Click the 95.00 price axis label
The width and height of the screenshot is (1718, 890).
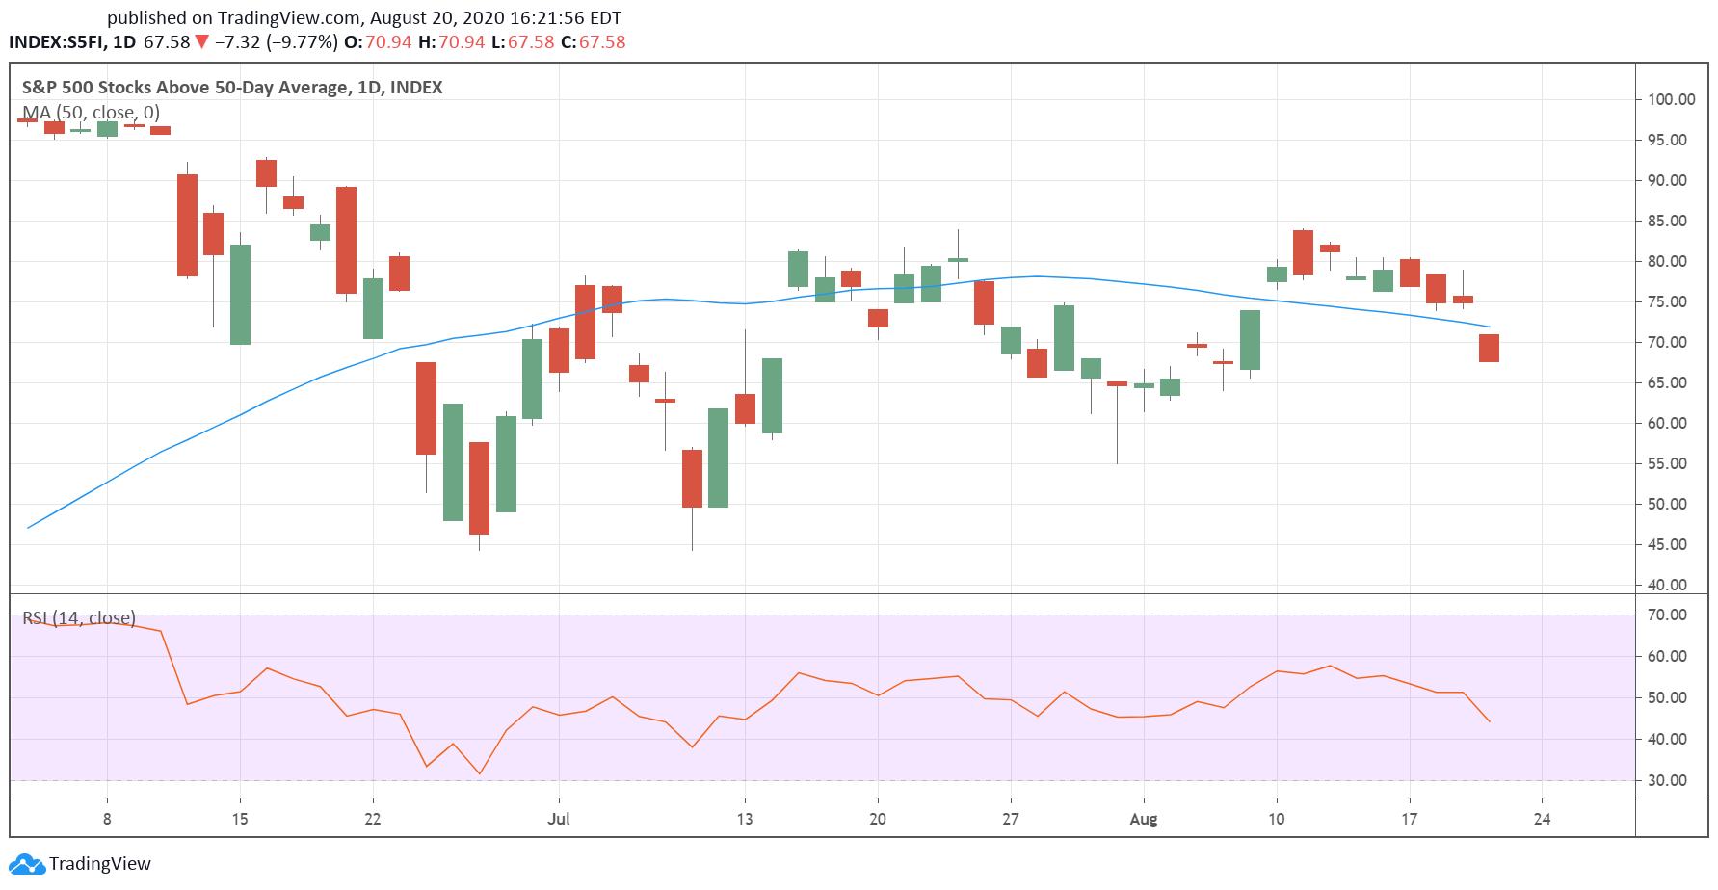point(1668,140)
